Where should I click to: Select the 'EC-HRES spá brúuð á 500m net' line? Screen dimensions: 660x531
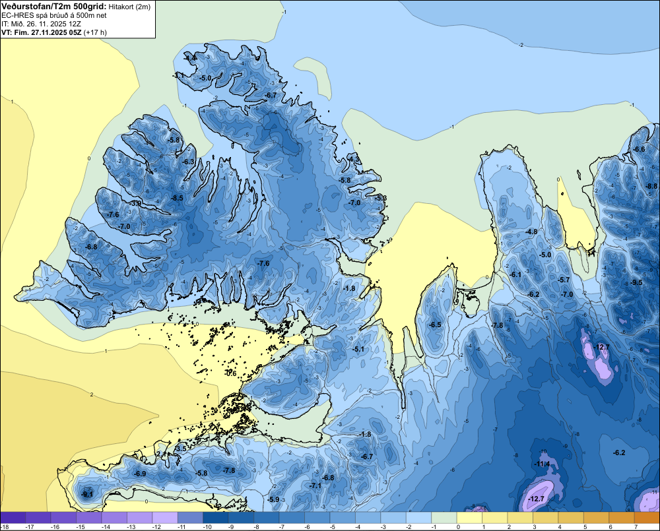(x=53, y=15)
